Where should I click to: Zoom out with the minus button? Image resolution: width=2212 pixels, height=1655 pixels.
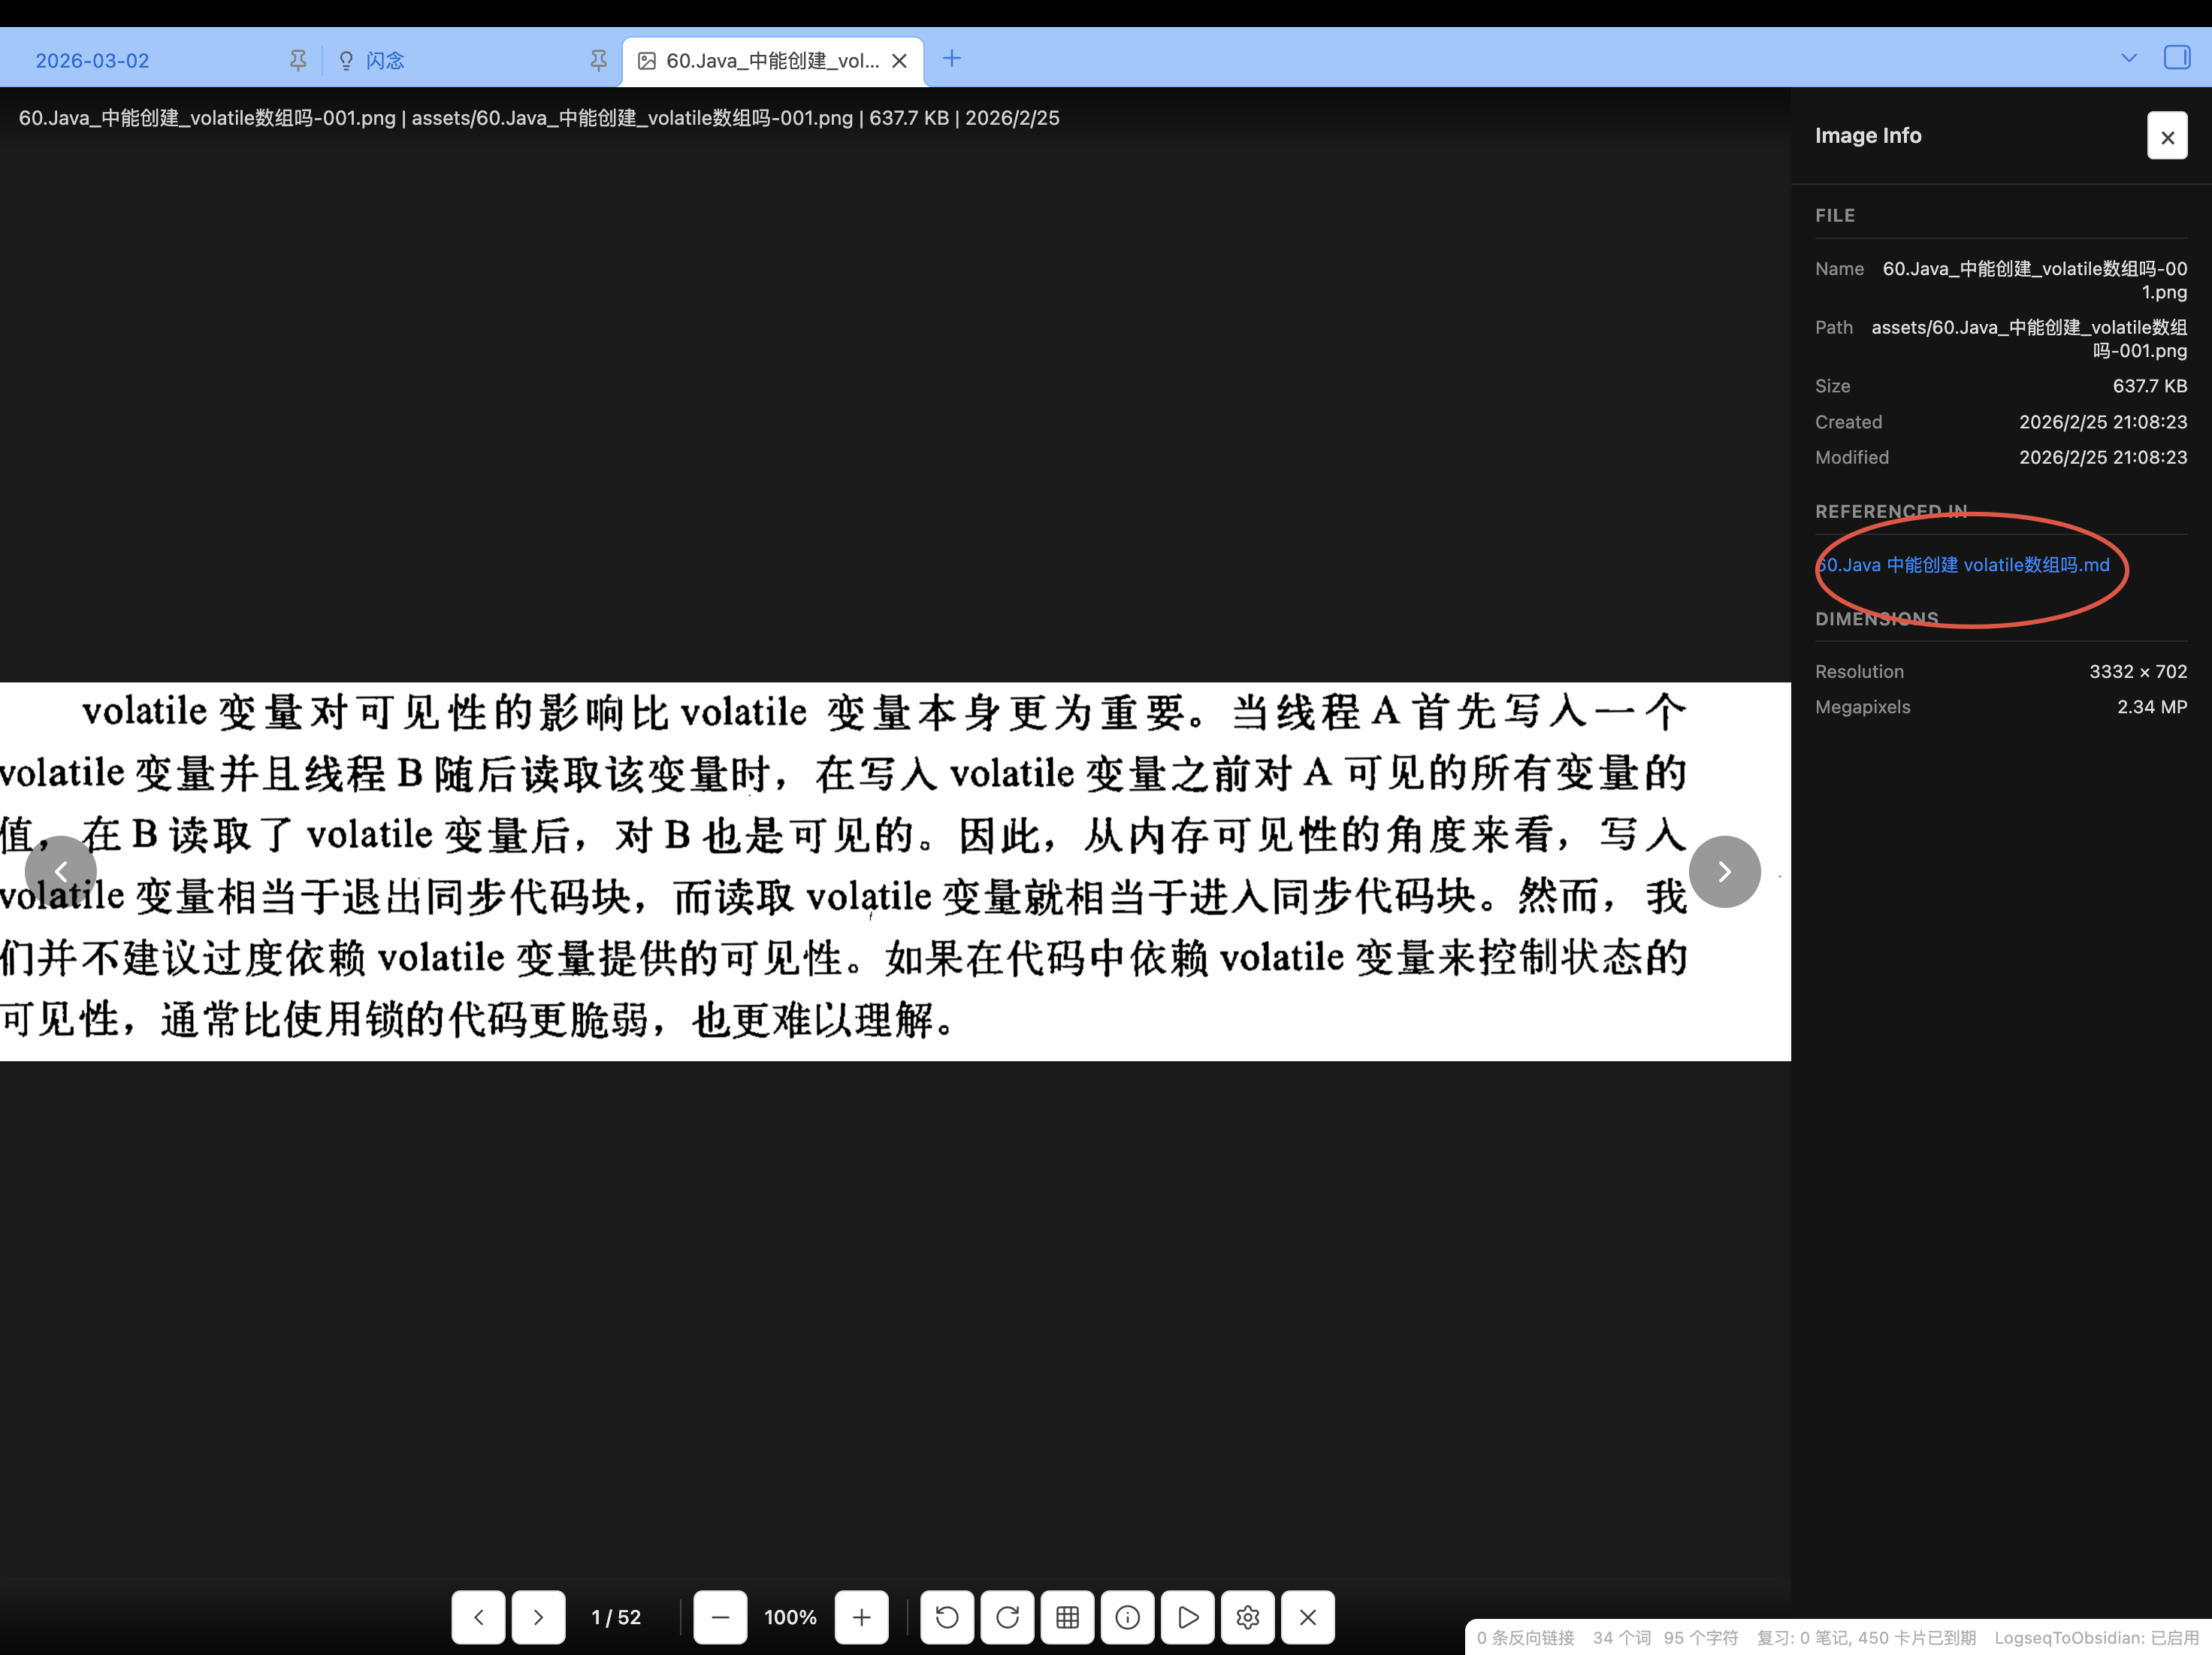click(x=720, y=1617)
